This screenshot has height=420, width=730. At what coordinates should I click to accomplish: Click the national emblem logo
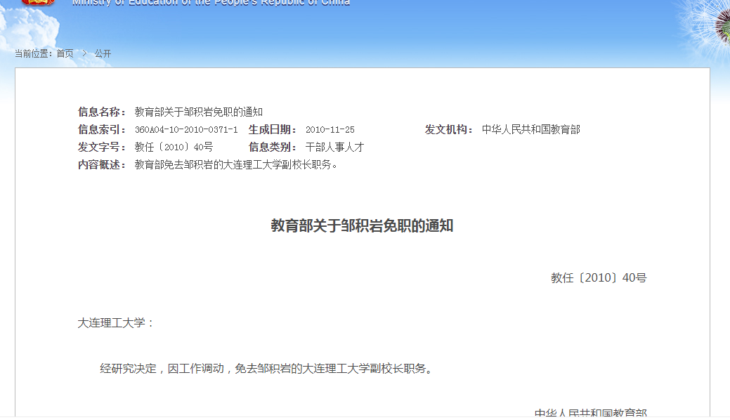coord(38,2)
